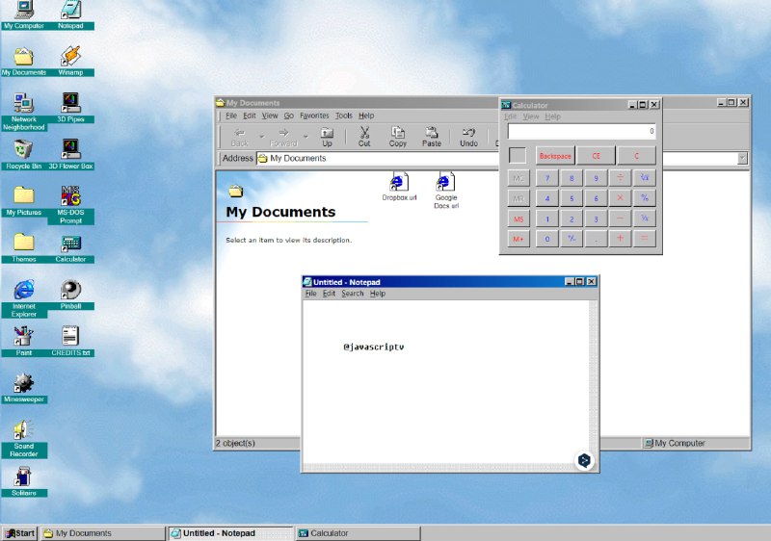Click the percent button in Calculator

[x=644, y=198]
